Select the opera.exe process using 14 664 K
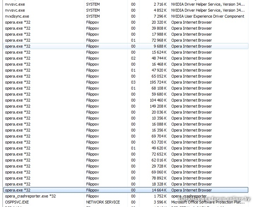Viewport: 258px width, 207px height. point(126,190)
